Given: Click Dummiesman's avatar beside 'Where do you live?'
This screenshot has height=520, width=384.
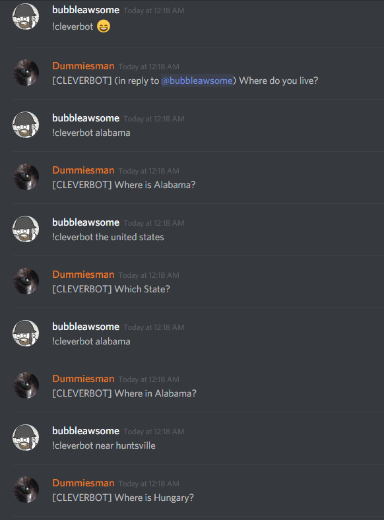Looking at the screenshot, I should point(26,73).
